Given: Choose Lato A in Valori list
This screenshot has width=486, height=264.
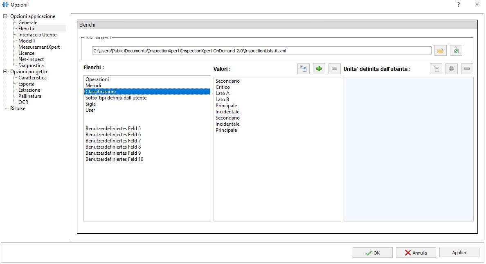Looking at the screenshot, I should 277,93.
